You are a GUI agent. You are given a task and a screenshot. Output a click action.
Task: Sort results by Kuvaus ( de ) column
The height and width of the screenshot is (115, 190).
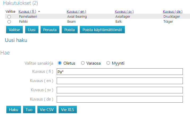coord(172,11)
